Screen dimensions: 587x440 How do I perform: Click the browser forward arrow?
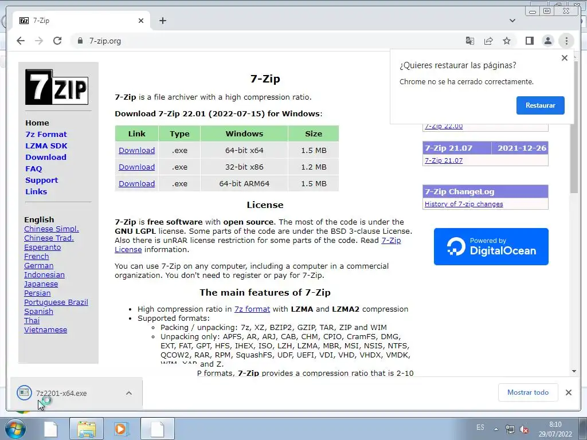pos(39,41)
